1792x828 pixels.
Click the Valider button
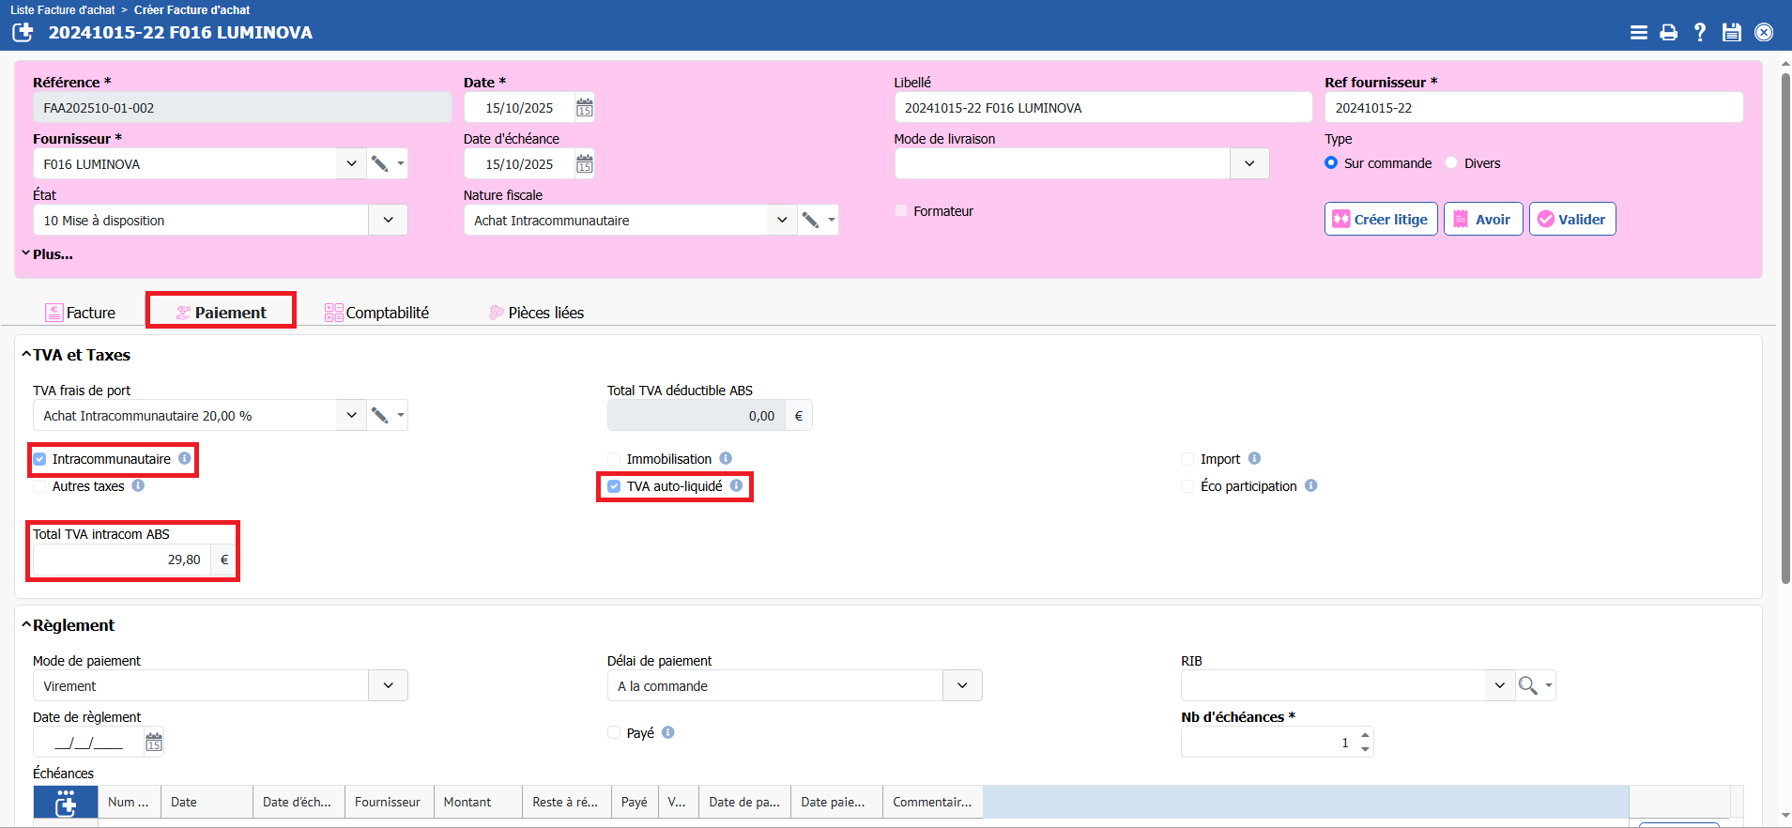[1571, 220]
